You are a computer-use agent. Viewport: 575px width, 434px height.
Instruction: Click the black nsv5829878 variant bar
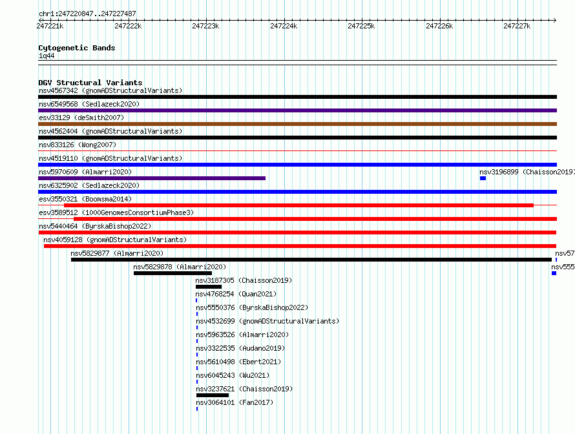(172, 273)
